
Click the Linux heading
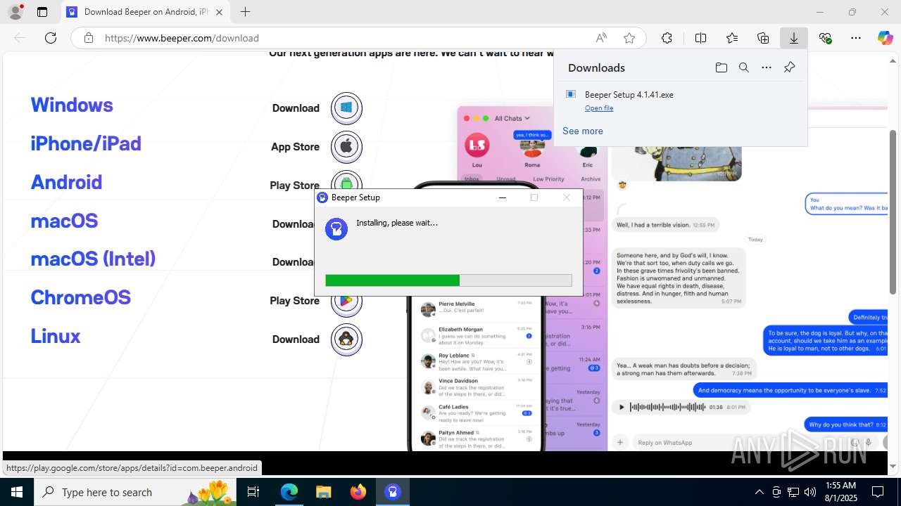56,336
